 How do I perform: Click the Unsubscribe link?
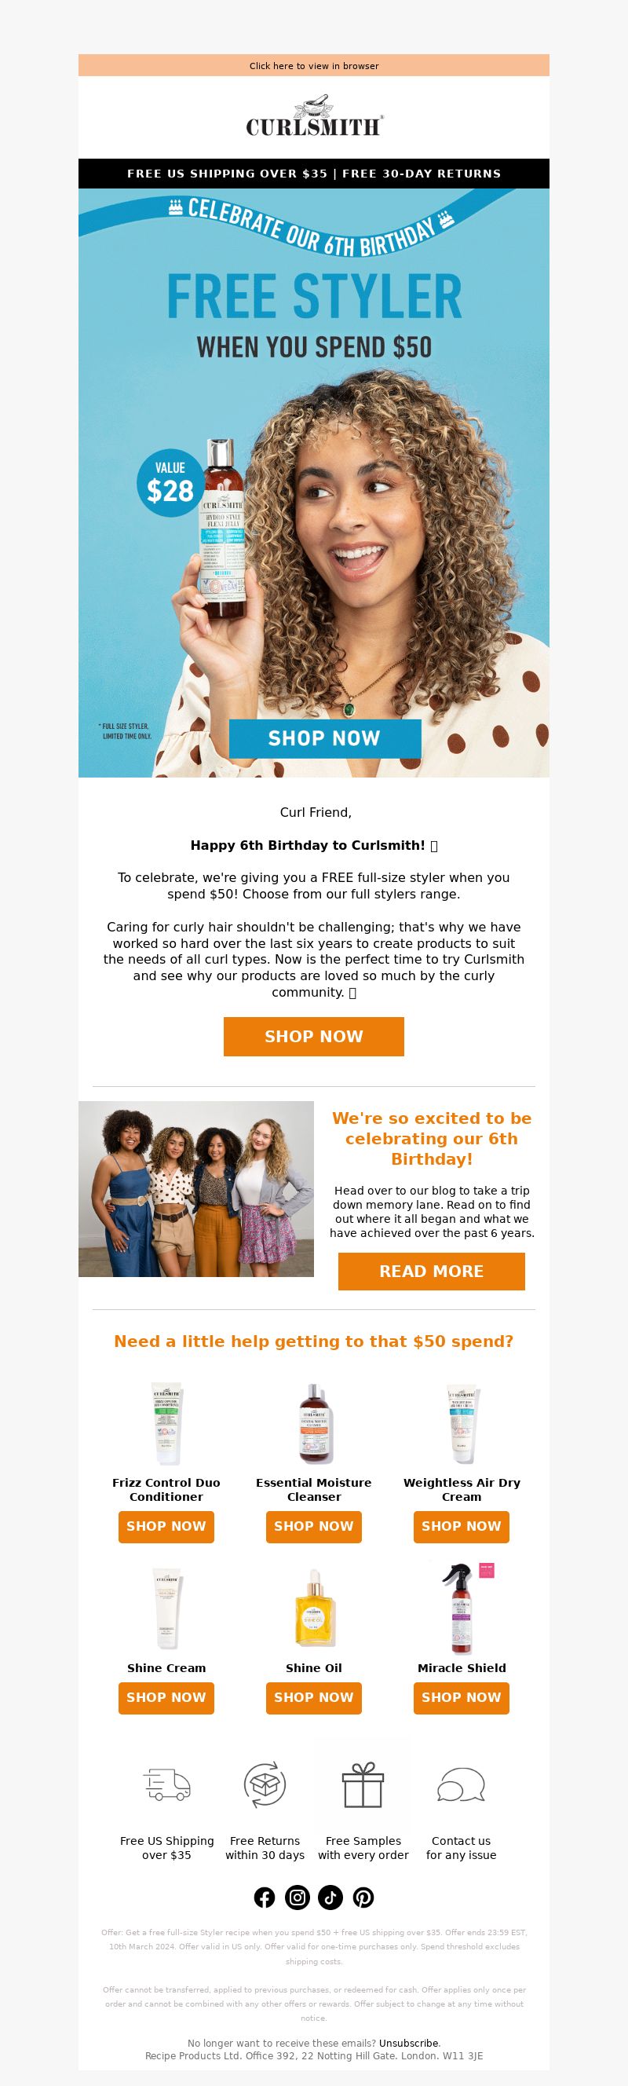click(x=409, y=2043)
